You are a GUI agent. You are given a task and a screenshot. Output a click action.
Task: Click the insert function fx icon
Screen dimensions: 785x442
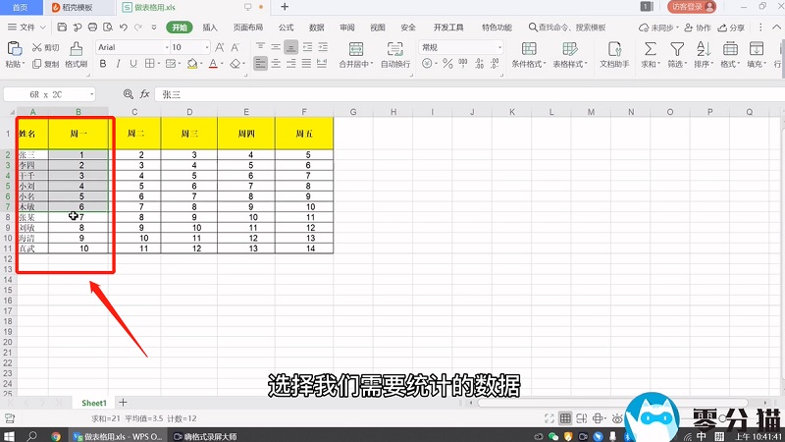[144, 94]
